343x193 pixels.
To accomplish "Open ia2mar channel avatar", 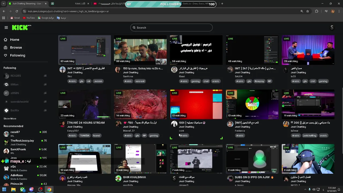I will coord(286,124).
